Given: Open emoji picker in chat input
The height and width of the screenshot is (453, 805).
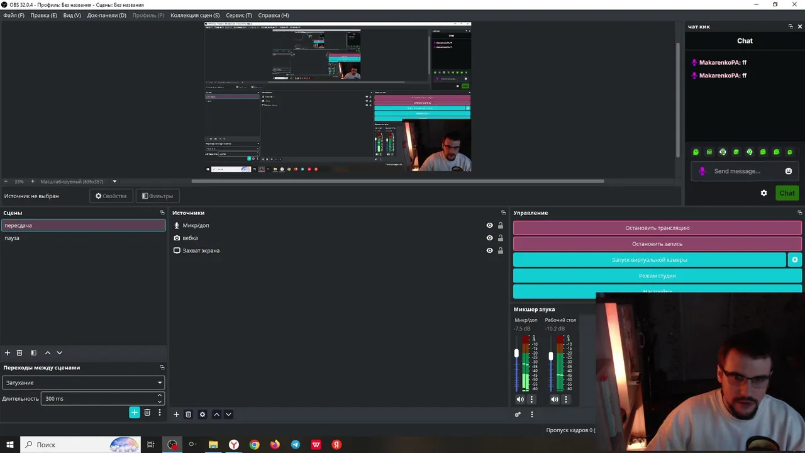Looking at the screenshot, I should point(789,171).
